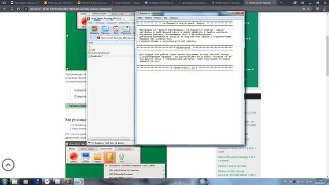329x185 pixels.
Task: Click the scroll-to-top circular arrow button
Action: [8, 165]
